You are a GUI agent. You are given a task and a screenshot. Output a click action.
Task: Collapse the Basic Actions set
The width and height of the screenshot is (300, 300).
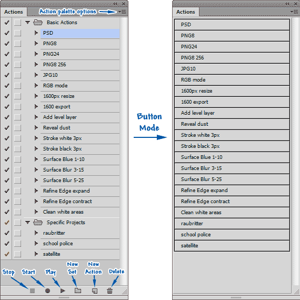[x=28, y=23]
